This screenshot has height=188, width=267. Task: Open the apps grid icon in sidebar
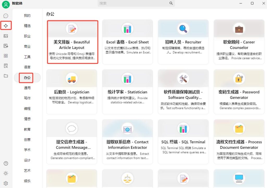click(x=6, y=56)
